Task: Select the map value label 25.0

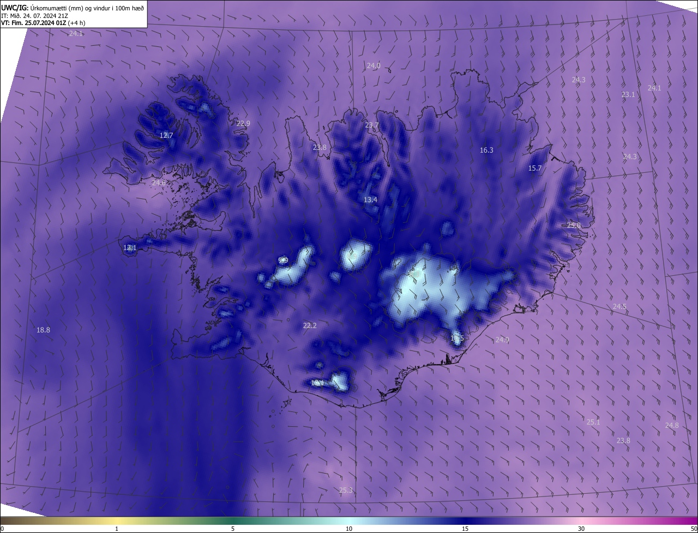Action: coord(574,225)
